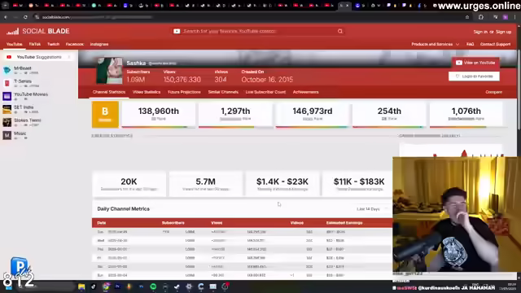
Task: Click the search magnifier icon
Action: tap(340, 31)
